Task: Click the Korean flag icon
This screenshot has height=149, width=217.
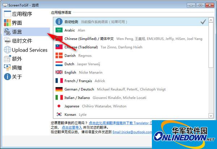Action: coord(59,114)
